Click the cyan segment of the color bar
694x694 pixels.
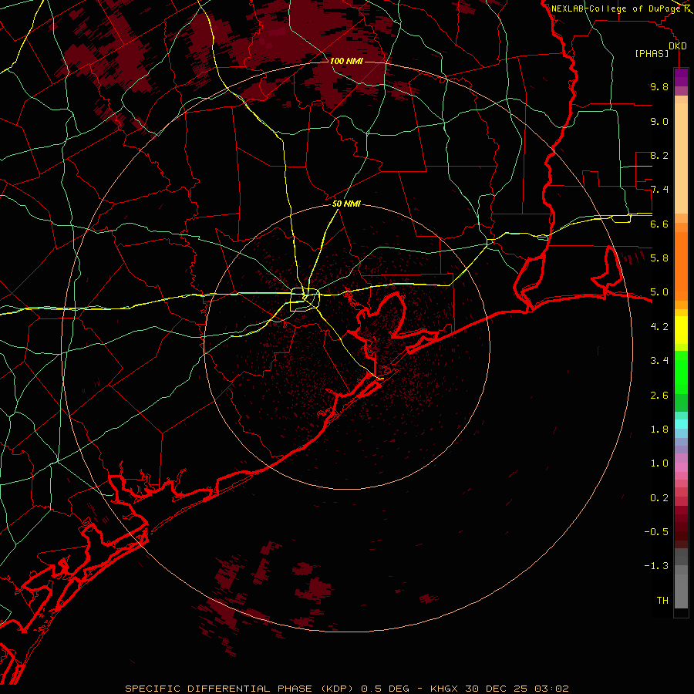pyautogui.click(x=681, y=424)
